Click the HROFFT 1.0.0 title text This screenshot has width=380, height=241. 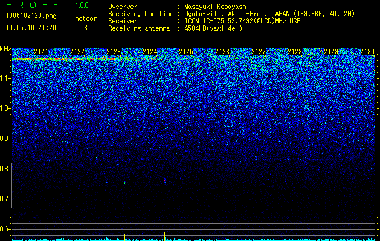[47, 5]
